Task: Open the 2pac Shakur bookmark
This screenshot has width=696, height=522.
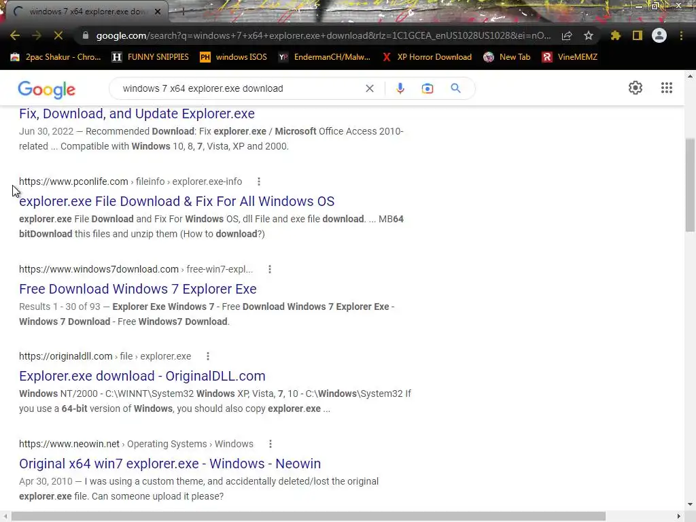Action: (56, 57)
